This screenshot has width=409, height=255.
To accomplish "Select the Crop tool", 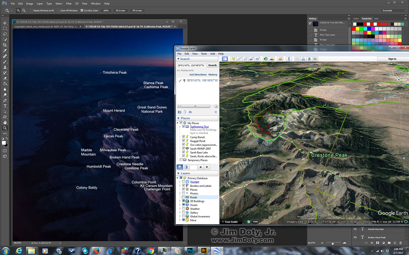I will [x=5, y=45].
